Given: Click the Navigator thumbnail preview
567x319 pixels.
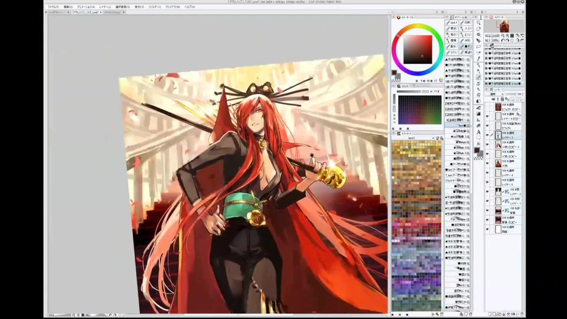Looking at the screenshot, I should coord(504,26).
